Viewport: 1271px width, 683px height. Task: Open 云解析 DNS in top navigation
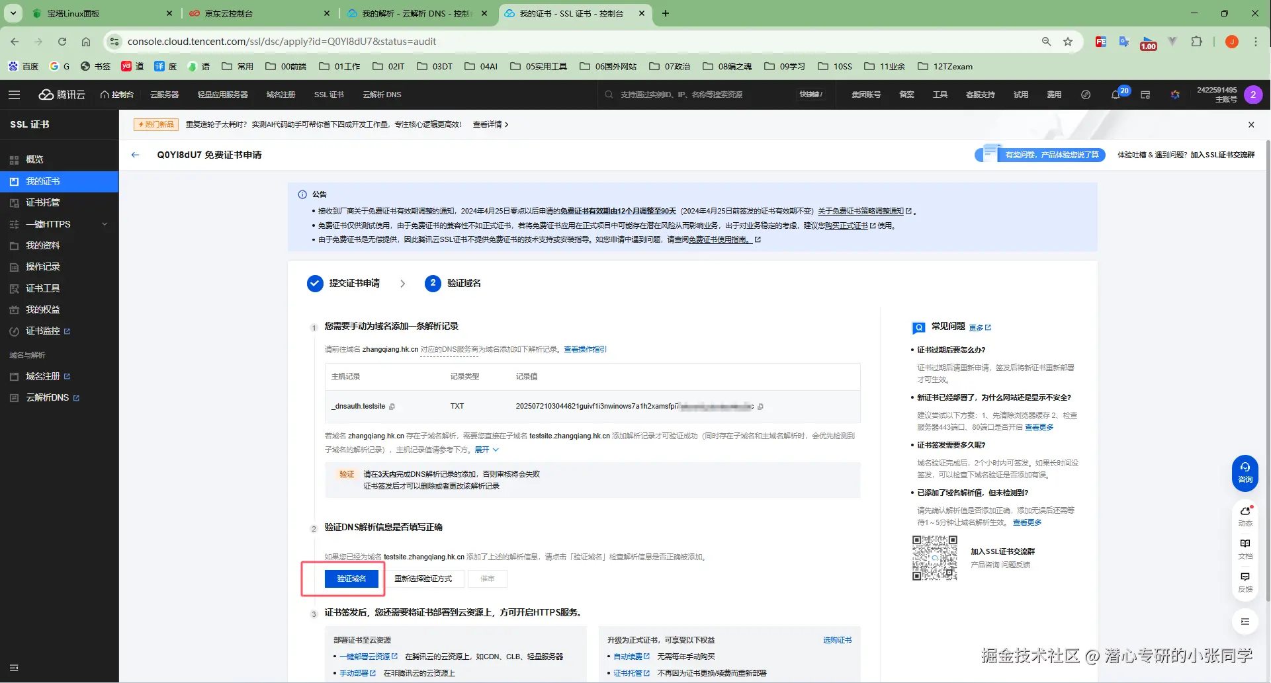(382, 95)
